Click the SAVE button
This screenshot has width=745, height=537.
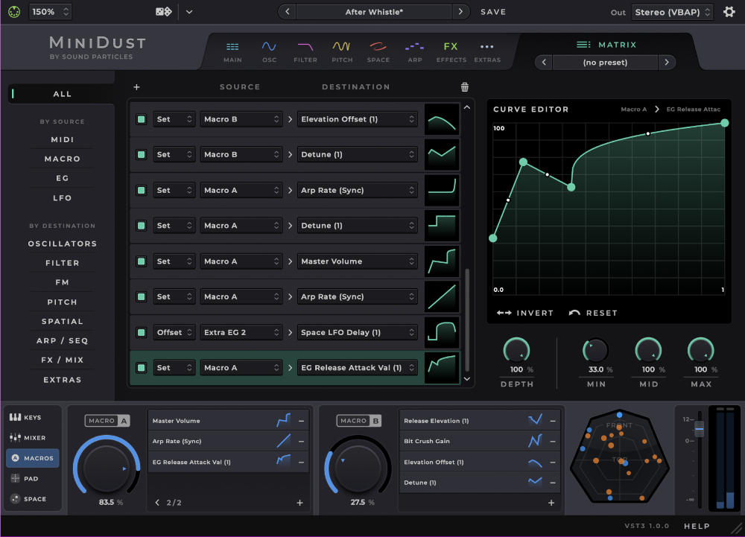[x=492, y=11]
